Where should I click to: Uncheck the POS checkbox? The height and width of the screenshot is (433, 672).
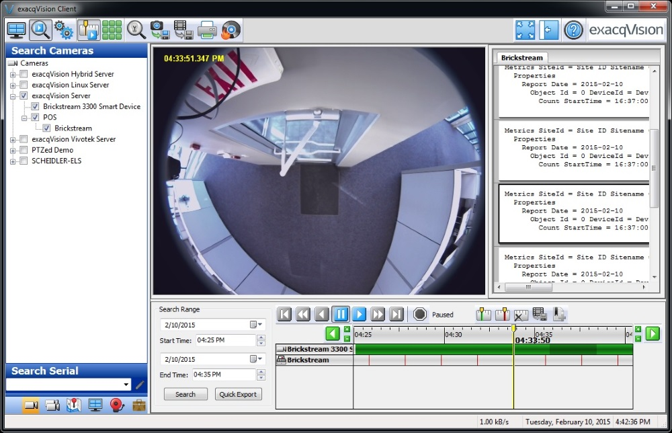point(35,117)
